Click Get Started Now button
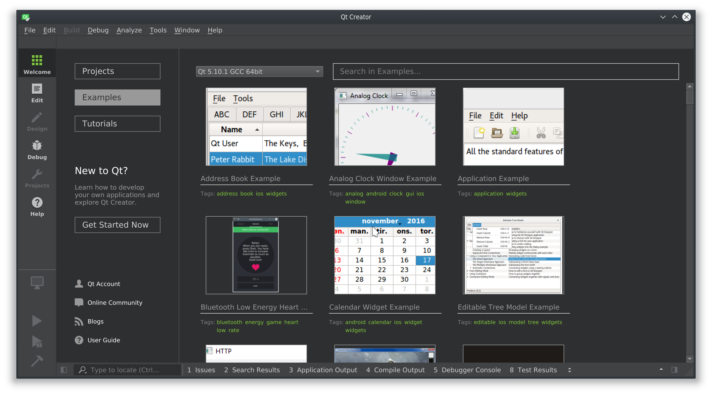 pyautogui.click(x=116, y=224)
